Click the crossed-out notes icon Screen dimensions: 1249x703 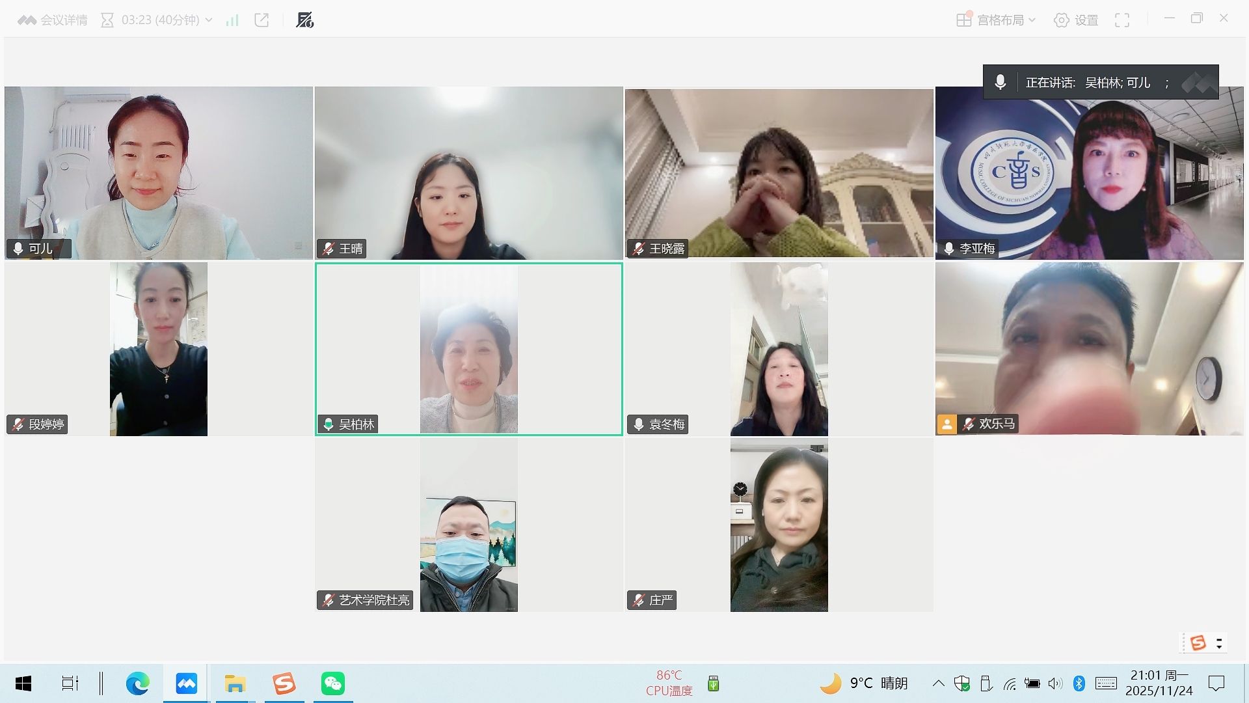304,20
